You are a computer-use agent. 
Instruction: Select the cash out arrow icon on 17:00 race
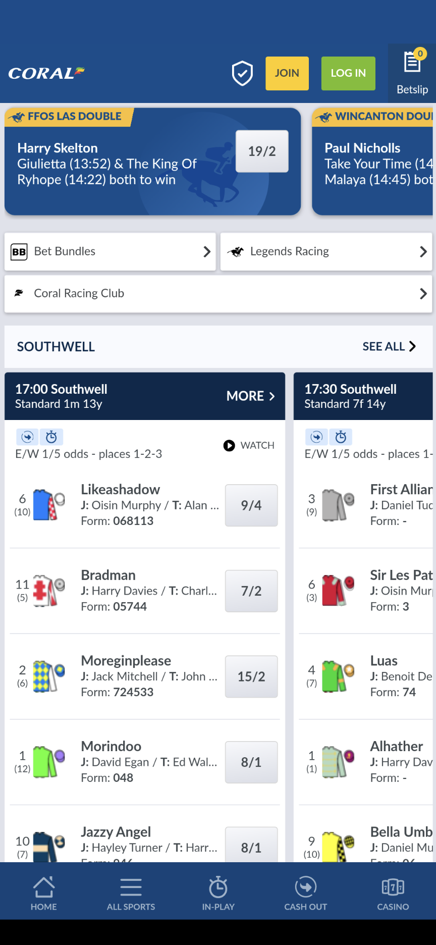(27, 437)
